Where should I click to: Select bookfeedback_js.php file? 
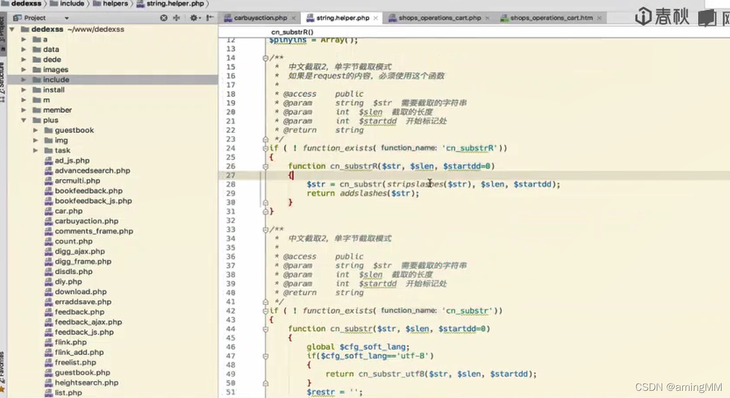pyautogui.click(x=93, y=201)
